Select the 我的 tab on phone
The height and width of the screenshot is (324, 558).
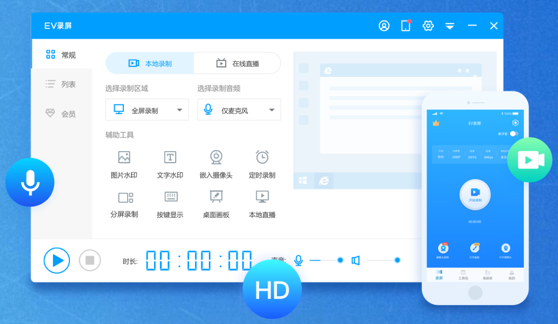tap(511, 275)
